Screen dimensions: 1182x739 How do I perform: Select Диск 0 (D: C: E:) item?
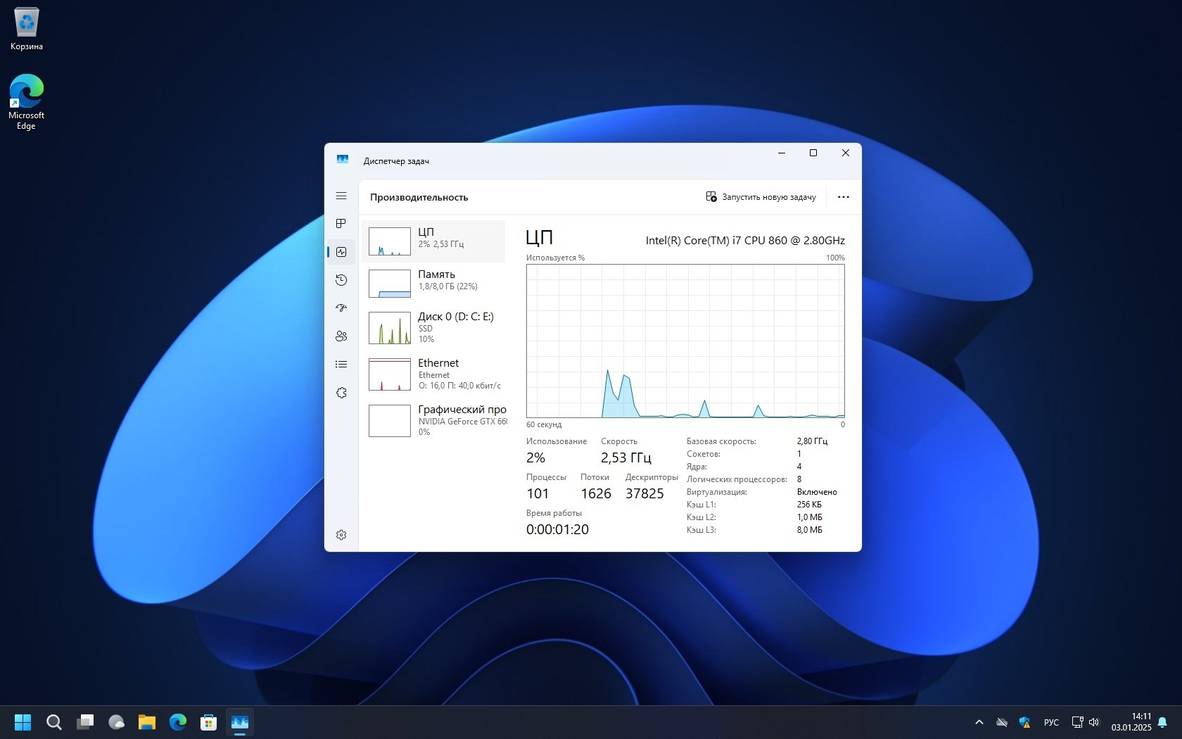pyautogui.click(x=434, y=327)
